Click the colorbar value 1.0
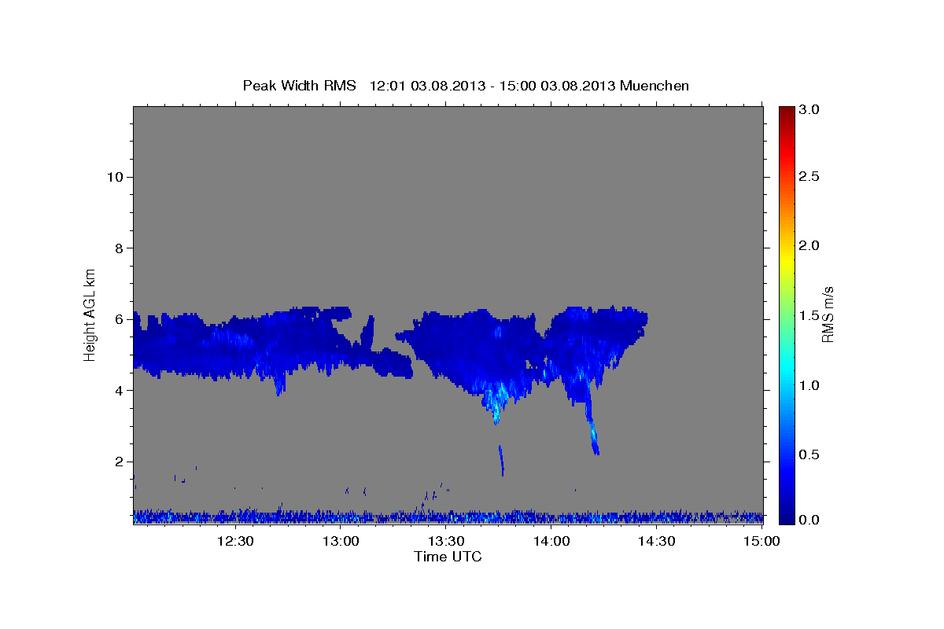944x629 pixels. click(x=809, y=385)
